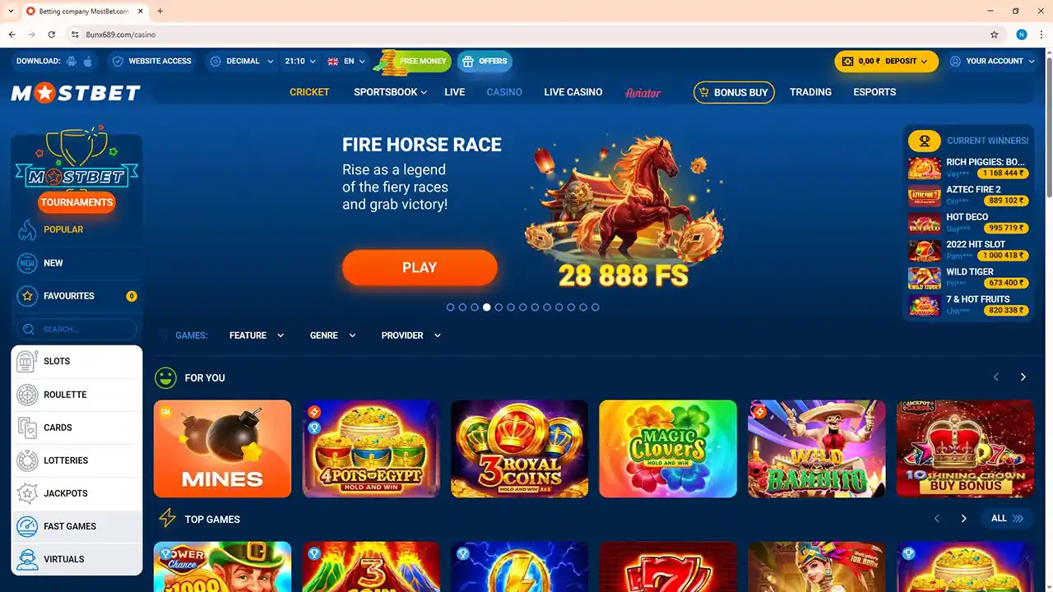The image size is (1053, 592).
Task: Select the Roulette wheel icon
Action: (x=27, y=395)
